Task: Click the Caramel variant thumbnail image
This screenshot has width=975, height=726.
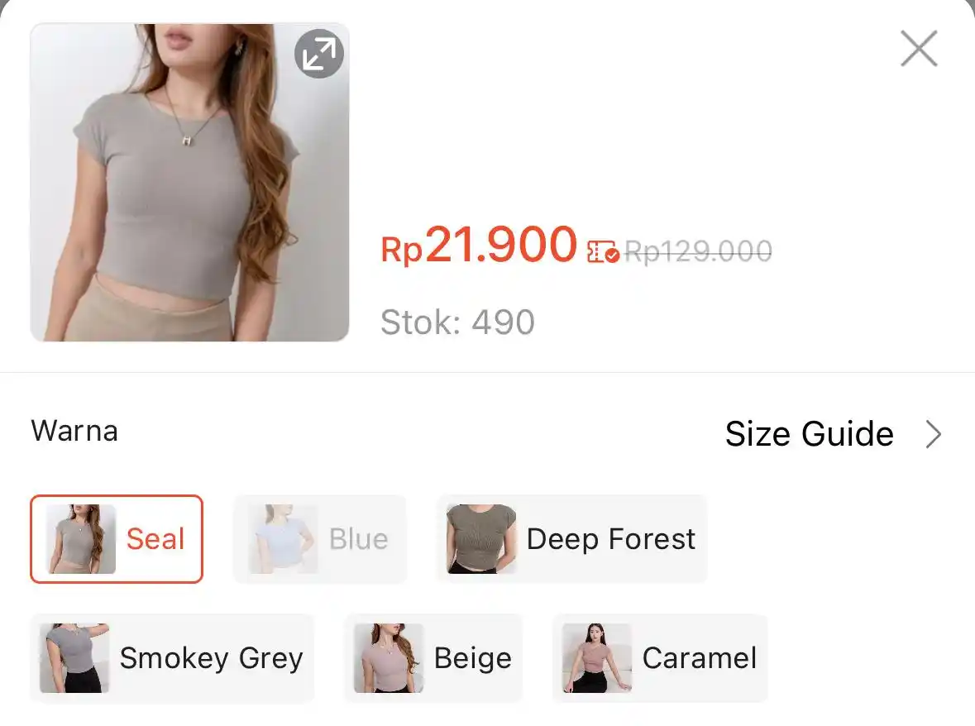Action: point(595,658)
